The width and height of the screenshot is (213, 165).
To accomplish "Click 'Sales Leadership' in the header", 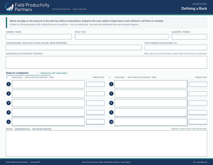I will tap(80, 9).
